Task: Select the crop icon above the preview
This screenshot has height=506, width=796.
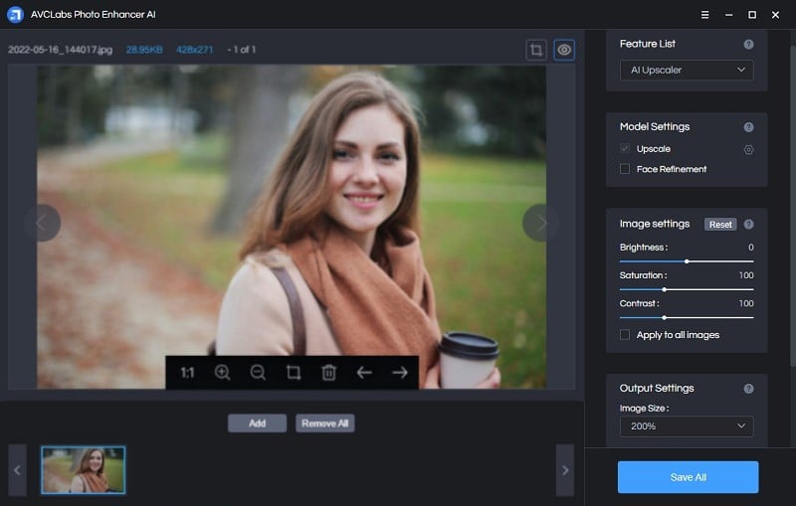Action: point(536,50)
